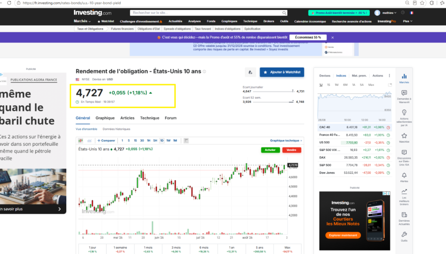Select the Devises tab in the markets widget
Screen dimensions: 446x254
324,76
